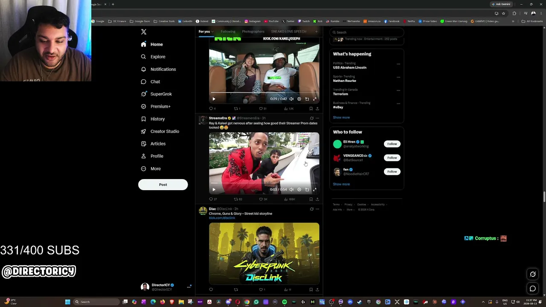546x307 pixels.
Task: Open the Articles icon in sidebar
Action: [143, 144]
